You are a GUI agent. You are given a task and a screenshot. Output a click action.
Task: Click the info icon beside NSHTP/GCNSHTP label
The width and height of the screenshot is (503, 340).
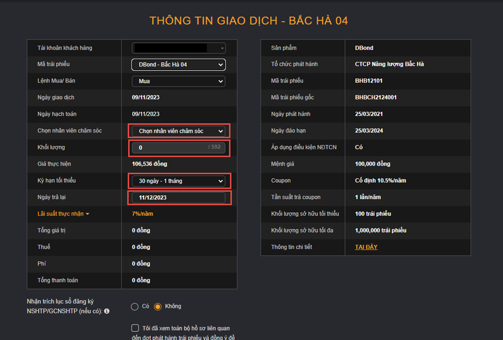click(x=107, y=311)
